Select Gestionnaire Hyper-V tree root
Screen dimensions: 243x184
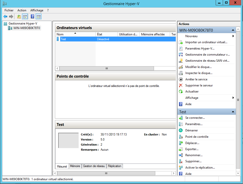click(x=23, y=24)
